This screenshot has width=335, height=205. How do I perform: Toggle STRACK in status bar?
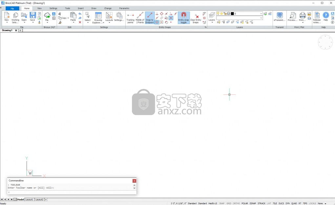[262, 203]
